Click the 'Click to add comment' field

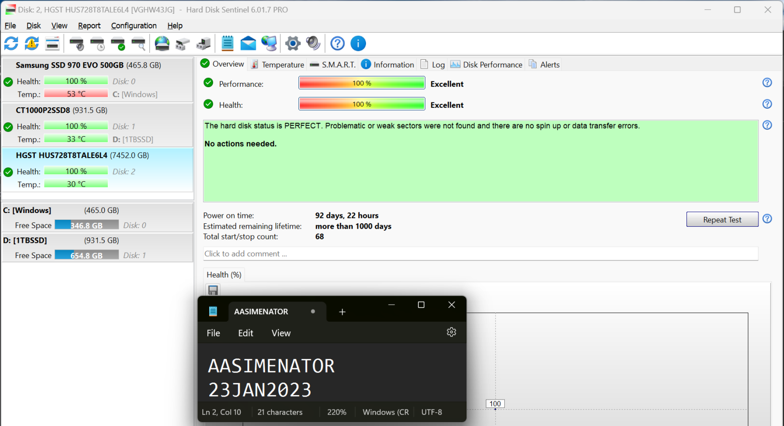click(480, 254)
